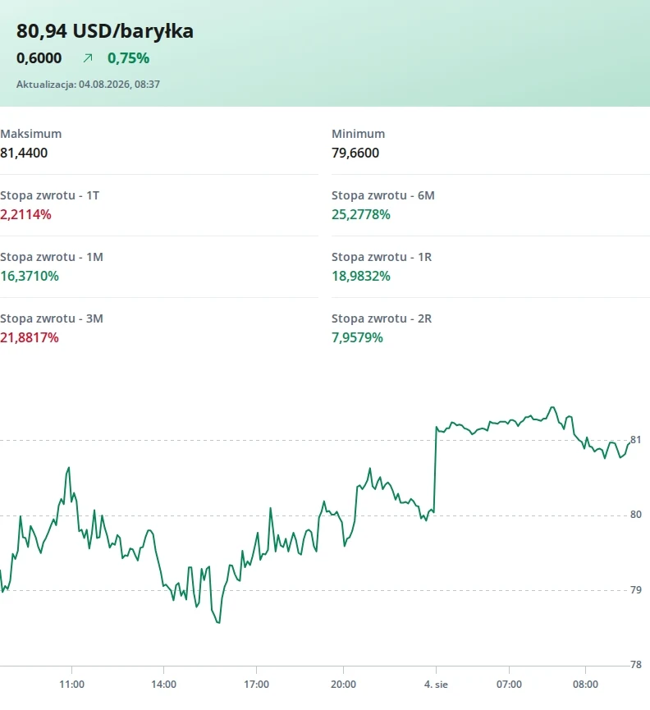
Task: Click the Stopa zwrotu - 6M label
Action: click(x=383, y=195)
